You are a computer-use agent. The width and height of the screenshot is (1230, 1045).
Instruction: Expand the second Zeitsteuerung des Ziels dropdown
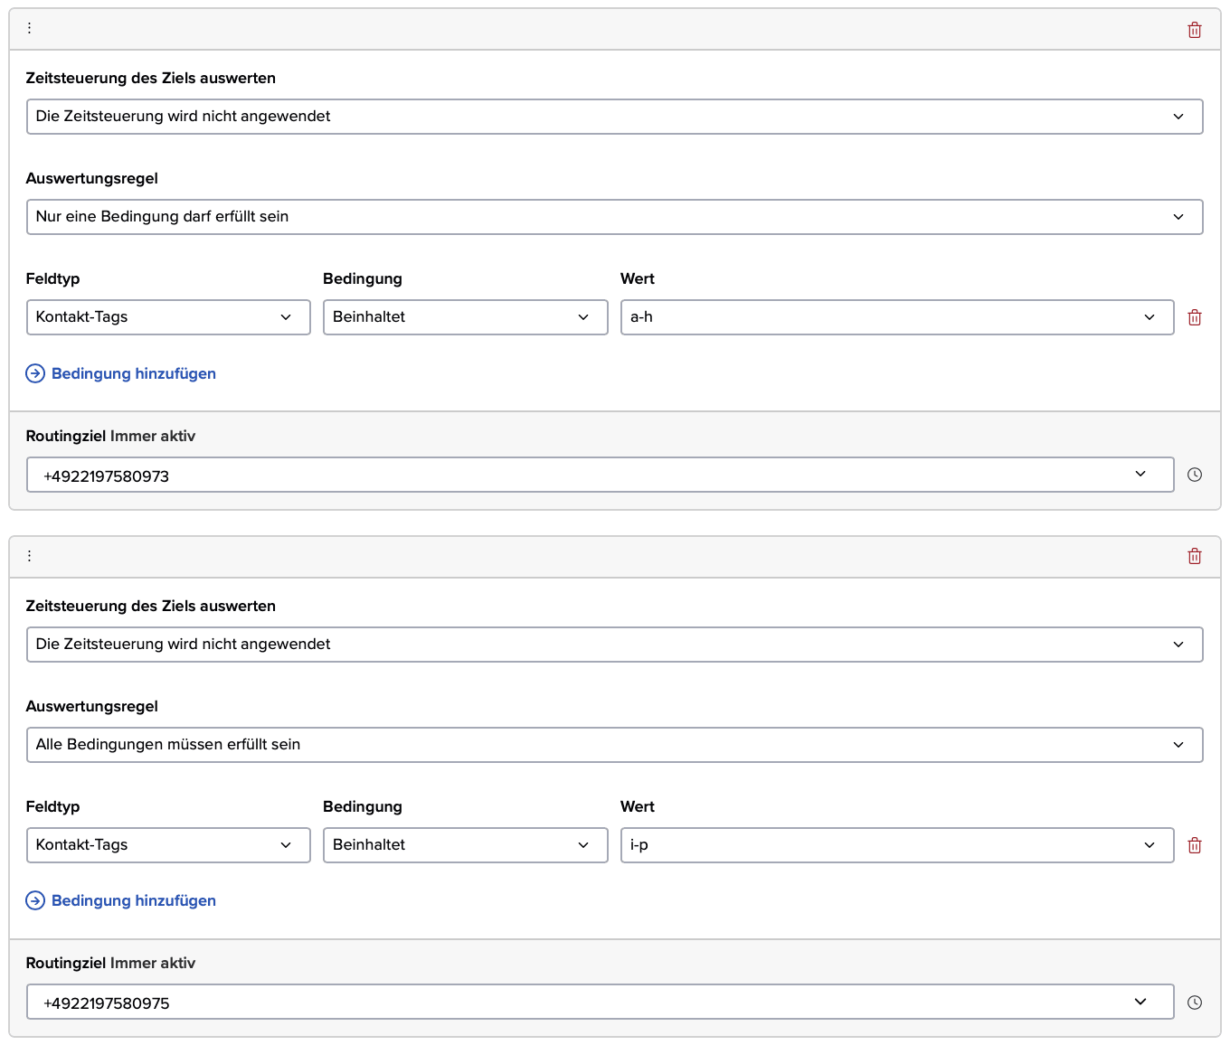(614, 645)
